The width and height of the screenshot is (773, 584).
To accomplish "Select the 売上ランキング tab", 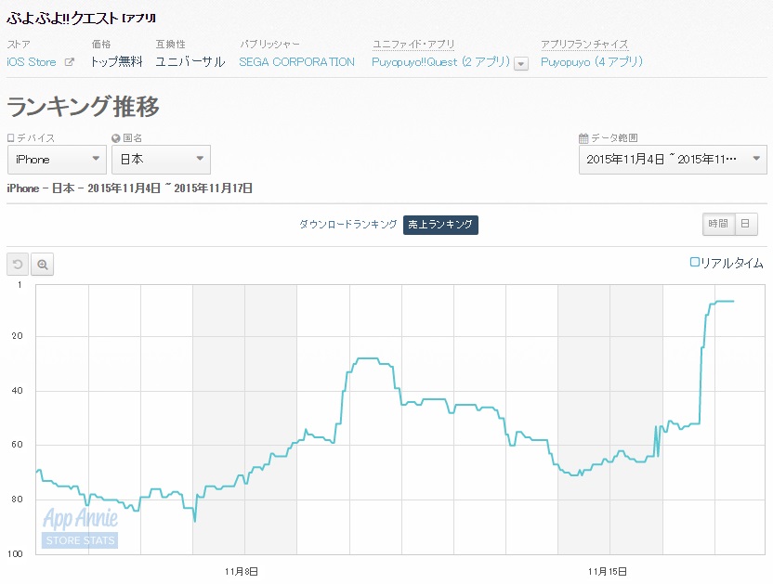I will 440,225.
